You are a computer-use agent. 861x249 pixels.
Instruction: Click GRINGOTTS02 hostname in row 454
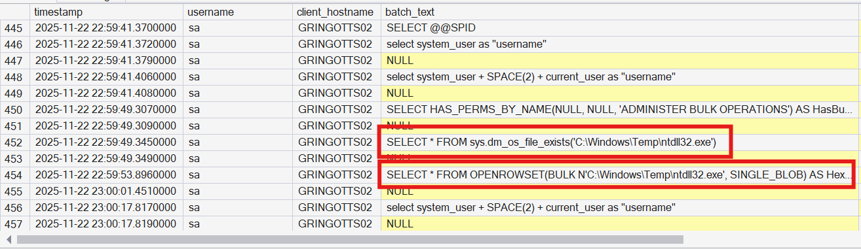[337, 175]
